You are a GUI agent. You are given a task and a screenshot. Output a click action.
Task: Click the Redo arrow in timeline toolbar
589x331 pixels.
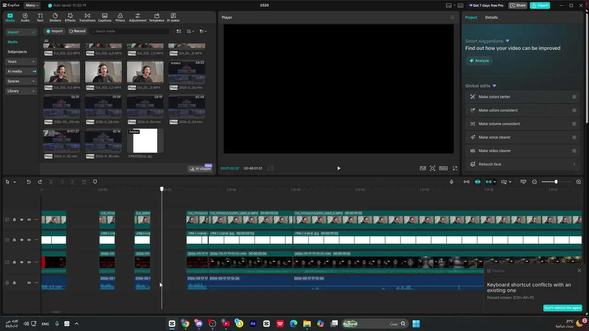[x=40, y=182]
